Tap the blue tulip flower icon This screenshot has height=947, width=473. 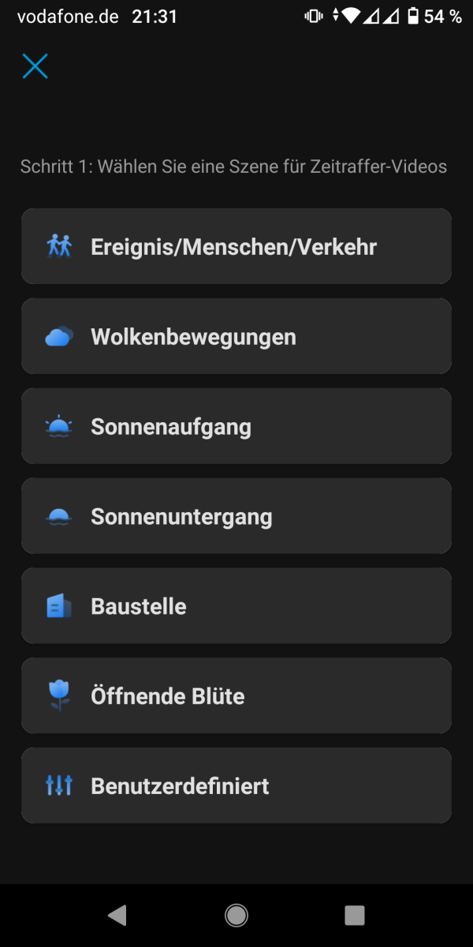59,696
